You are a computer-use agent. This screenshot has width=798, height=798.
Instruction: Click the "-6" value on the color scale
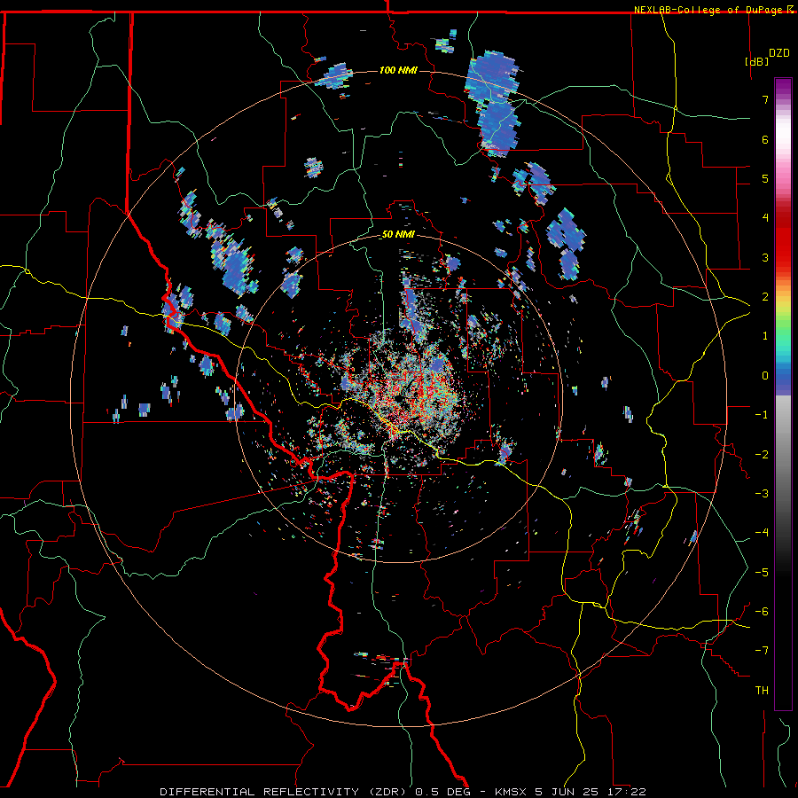(x=762, y=612)
